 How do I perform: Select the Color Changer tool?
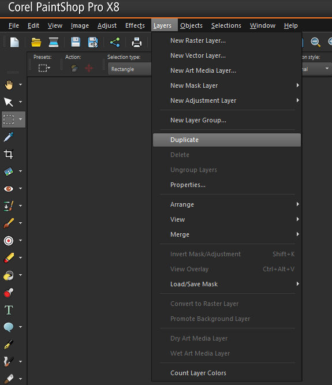coord(9,293)
